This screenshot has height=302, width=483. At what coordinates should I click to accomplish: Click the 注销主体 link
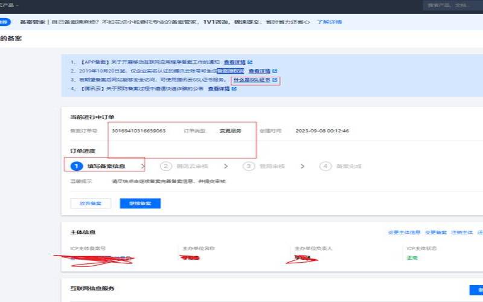click(462, 233)
